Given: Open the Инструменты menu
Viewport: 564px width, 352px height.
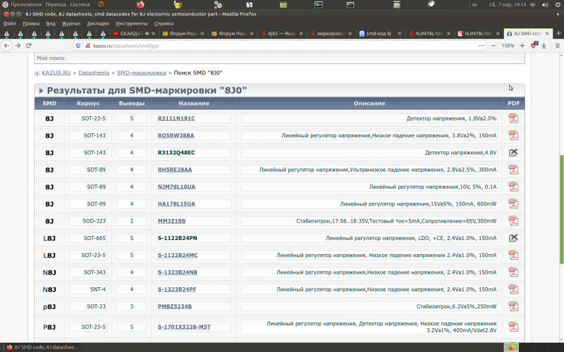Looking at the screenshot, I should (x=132, y=23).
